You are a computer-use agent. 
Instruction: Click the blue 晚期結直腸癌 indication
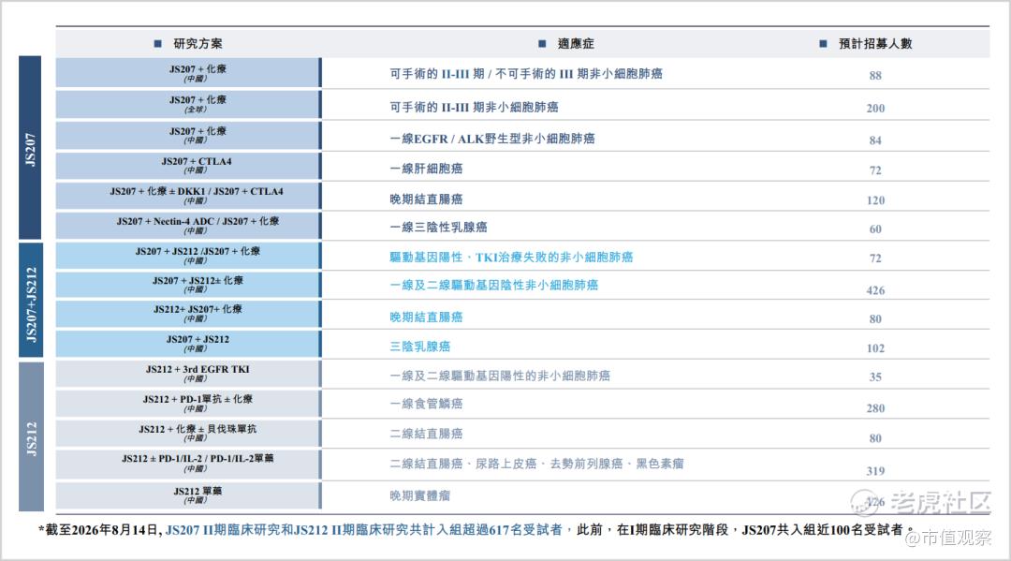[x=426, y=317]
